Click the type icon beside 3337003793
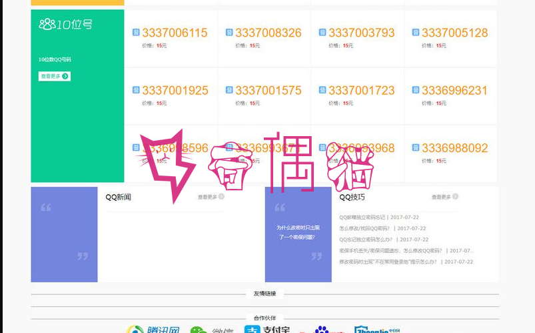Viewport: 535px width, 333px height. coord(322,32)
